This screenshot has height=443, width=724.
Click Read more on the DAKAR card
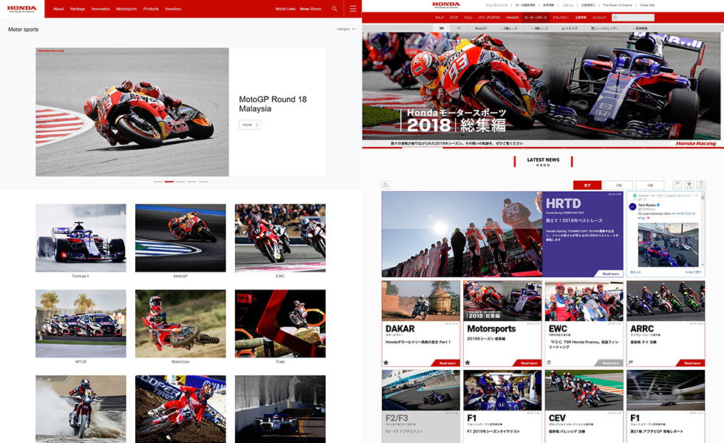[445, 363]
